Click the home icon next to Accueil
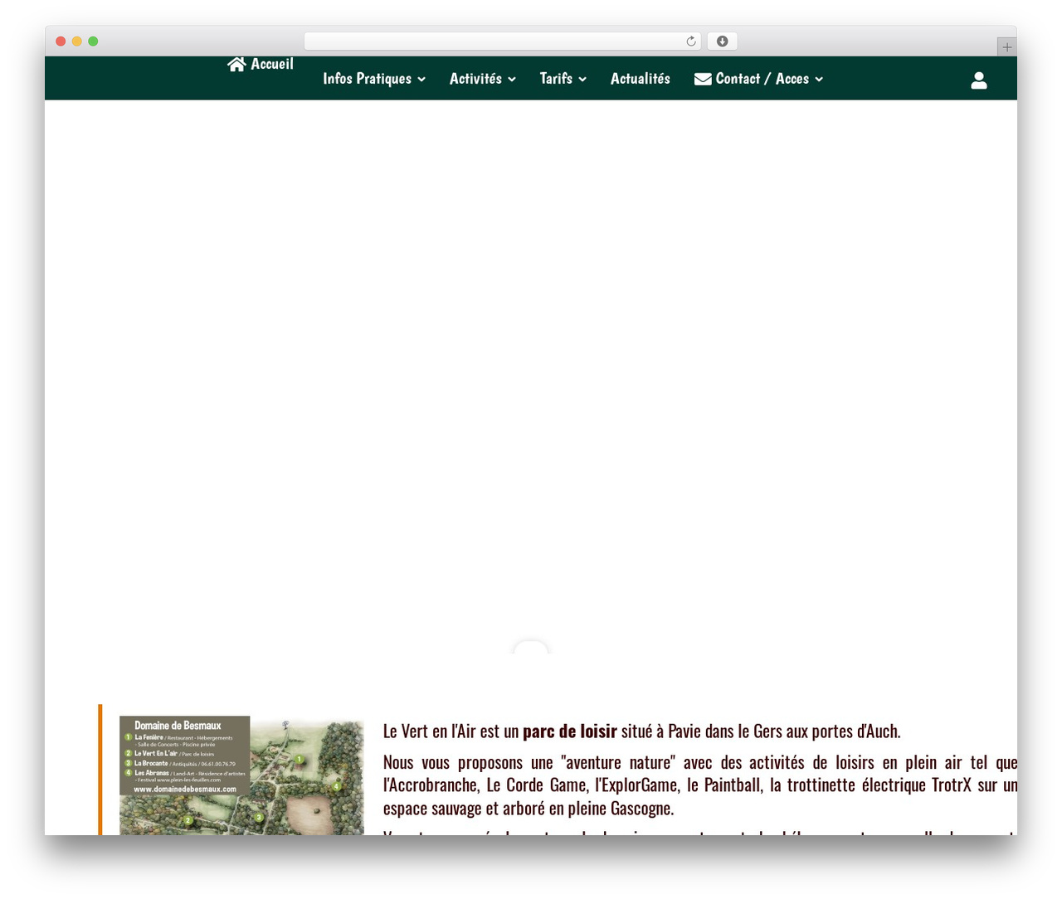The width and height of the screenshot is (1062, 899). coord(236,64)
